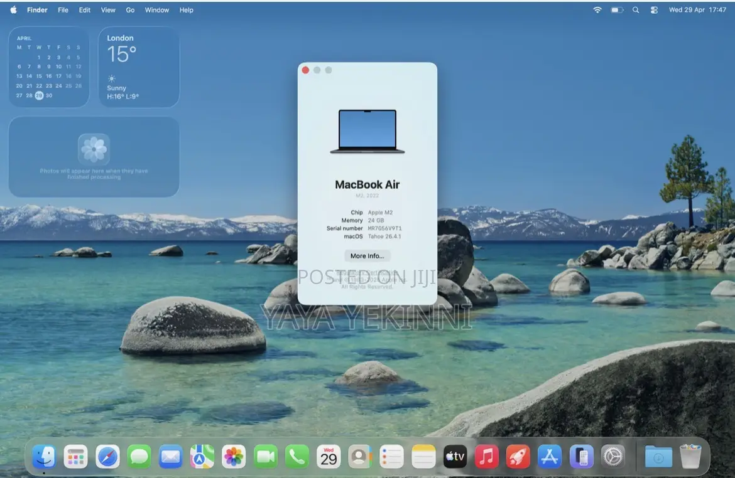Screen dimensions: 735x478
Task: Open Music app in the Dock
Action: [487, 457]
